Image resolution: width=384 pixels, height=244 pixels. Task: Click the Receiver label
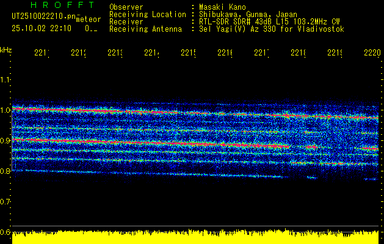pyautogui.click(x=126, y=22)
